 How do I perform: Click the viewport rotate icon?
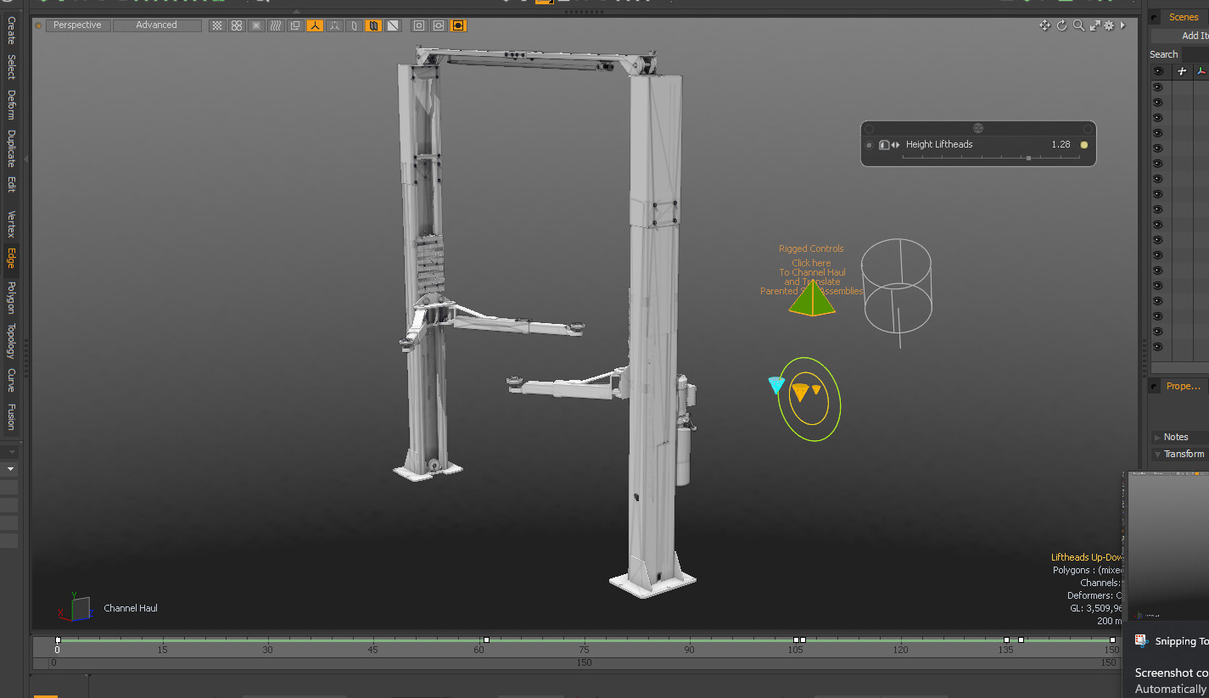1061,25
